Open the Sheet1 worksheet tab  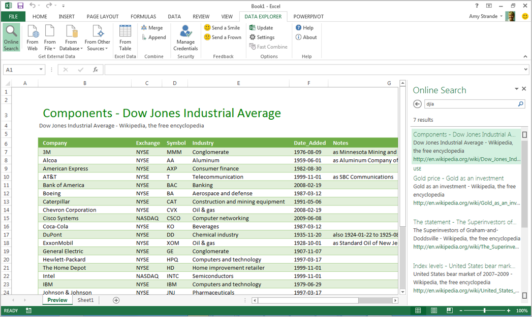85,300
